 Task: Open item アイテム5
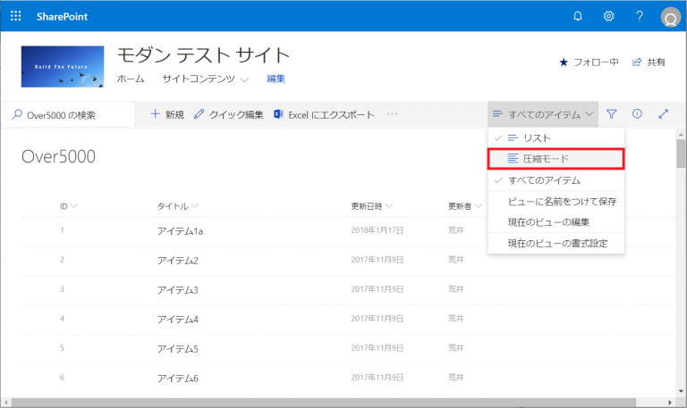click(x=177, y=349)
